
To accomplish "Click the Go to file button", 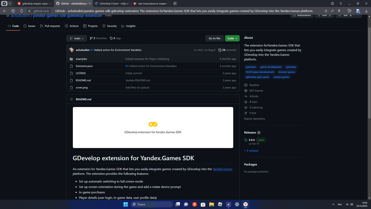I will pyautogui.click(x=214, y=38).
